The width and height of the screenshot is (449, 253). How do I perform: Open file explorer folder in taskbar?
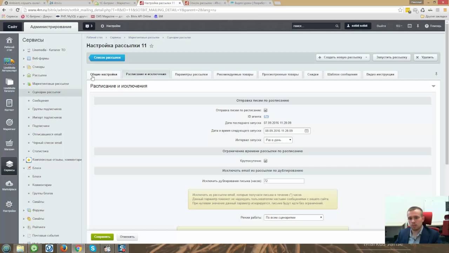click(x=20, y=248)
